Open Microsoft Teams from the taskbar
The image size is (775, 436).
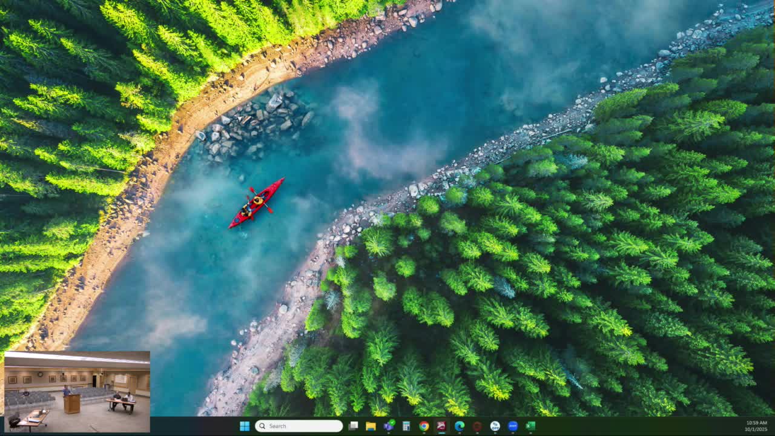[x=389, y=426]
